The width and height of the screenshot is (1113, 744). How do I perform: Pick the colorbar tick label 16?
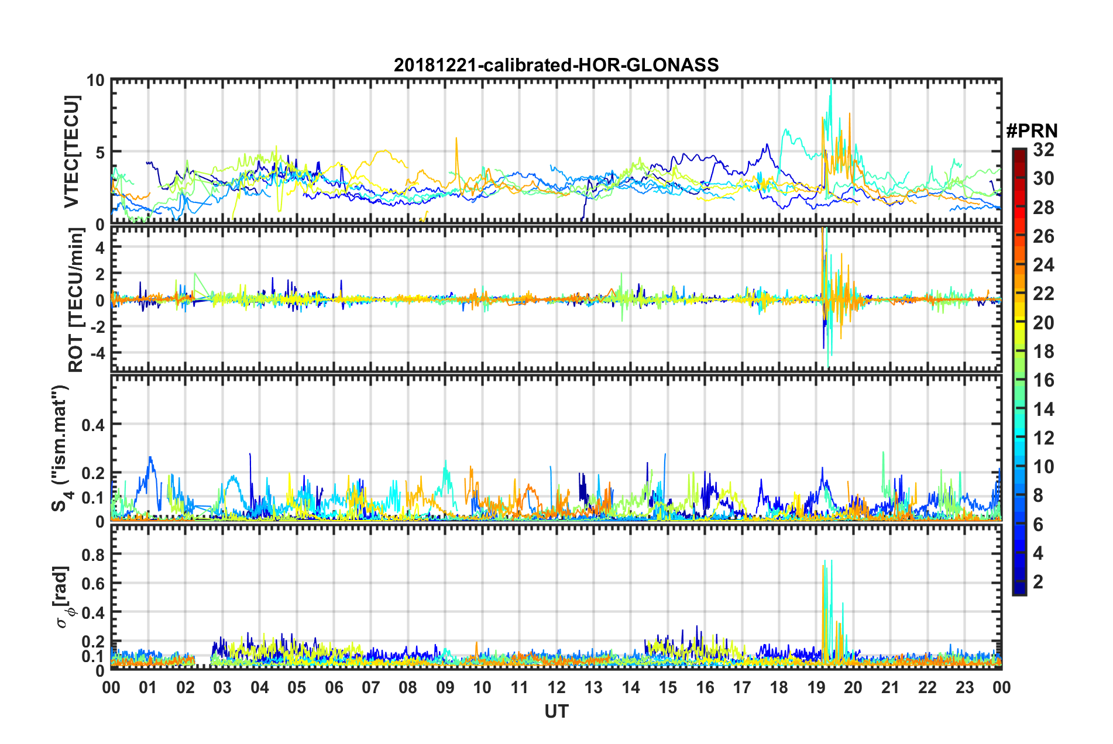point(1043,380)
